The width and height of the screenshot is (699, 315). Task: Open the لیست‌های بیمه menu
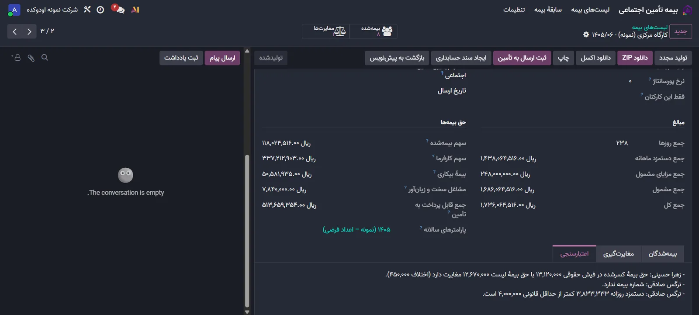pos(590,10)
